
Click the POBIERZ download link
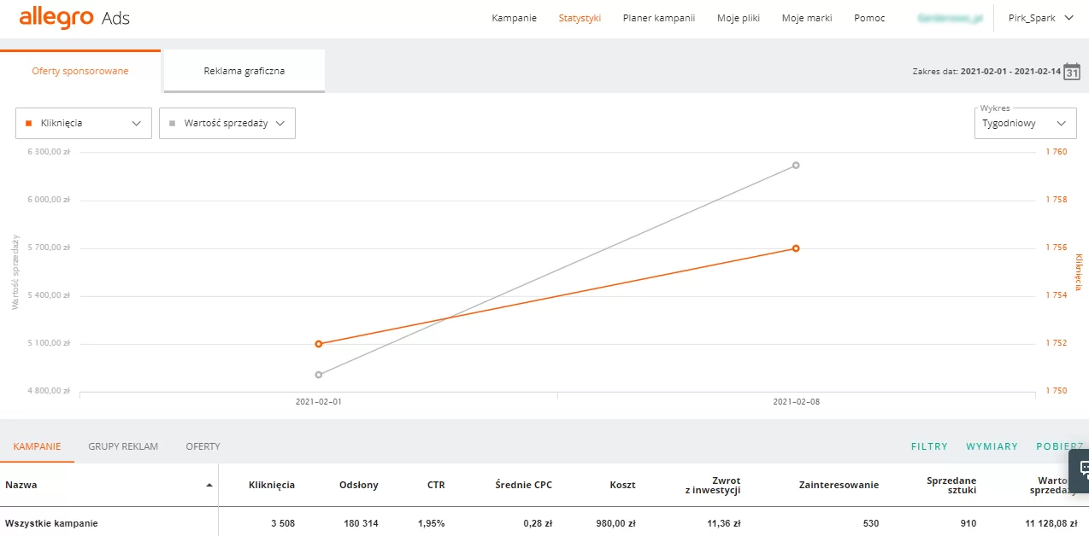[1058, 446]
